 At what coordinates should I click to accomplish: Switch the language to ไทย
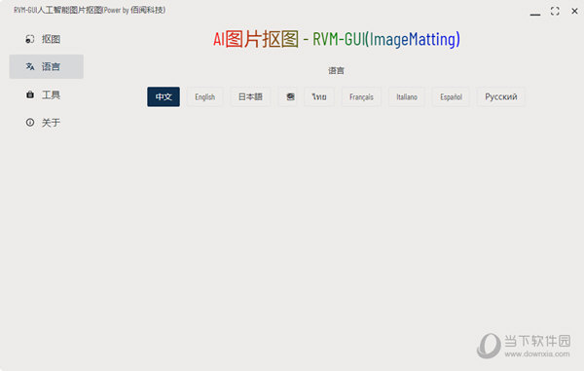pos(319,96)
